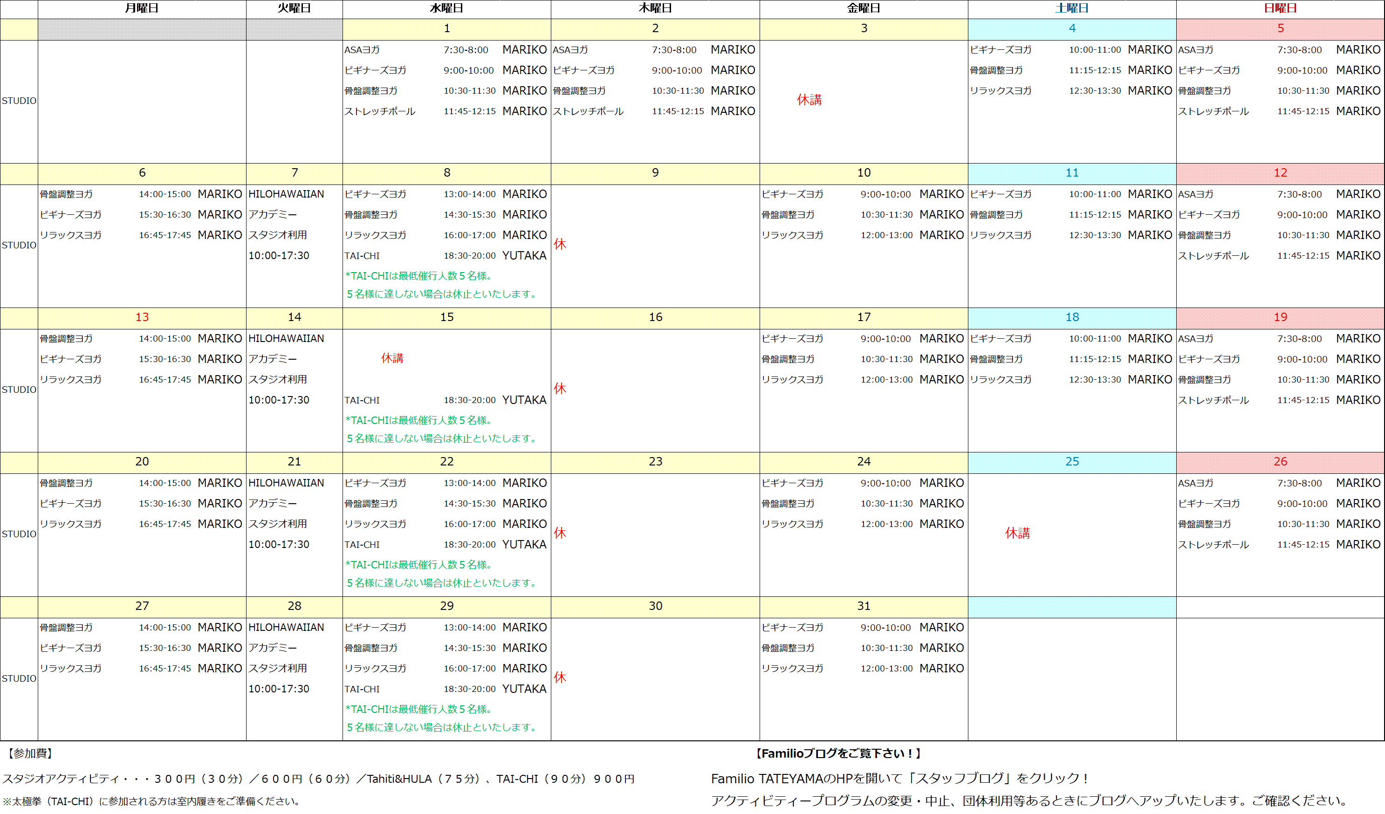Click the 10:00-17:30 time under day 21

tap(279, 544)
